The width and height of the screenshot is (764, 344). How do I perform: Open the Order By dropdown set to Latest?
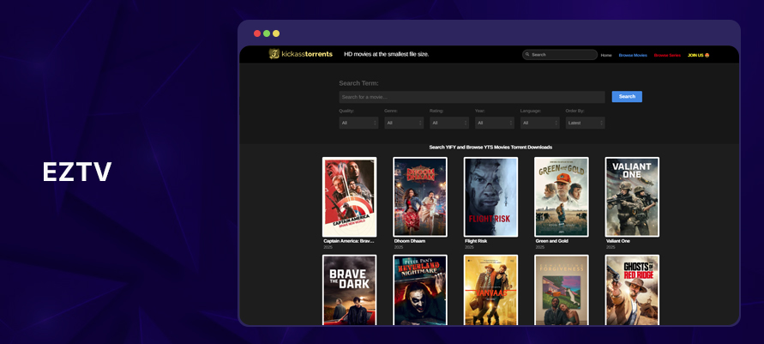point(585,123)
